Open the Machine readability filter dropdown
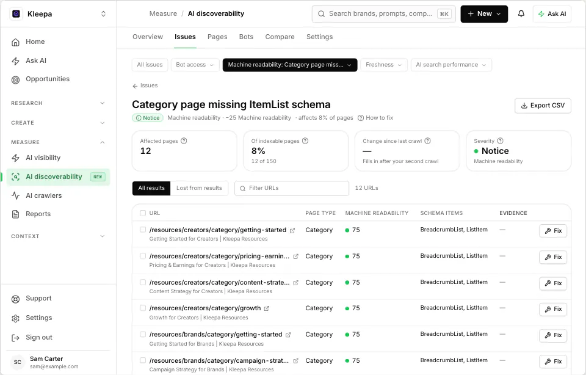Viewport: 586px width, 375px height. tap(290, 65)
